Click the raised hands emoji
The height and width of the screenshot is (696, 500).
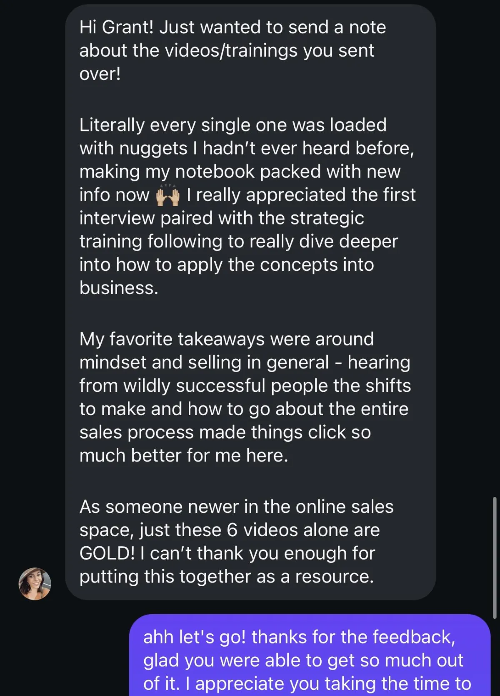coord(167,196)
